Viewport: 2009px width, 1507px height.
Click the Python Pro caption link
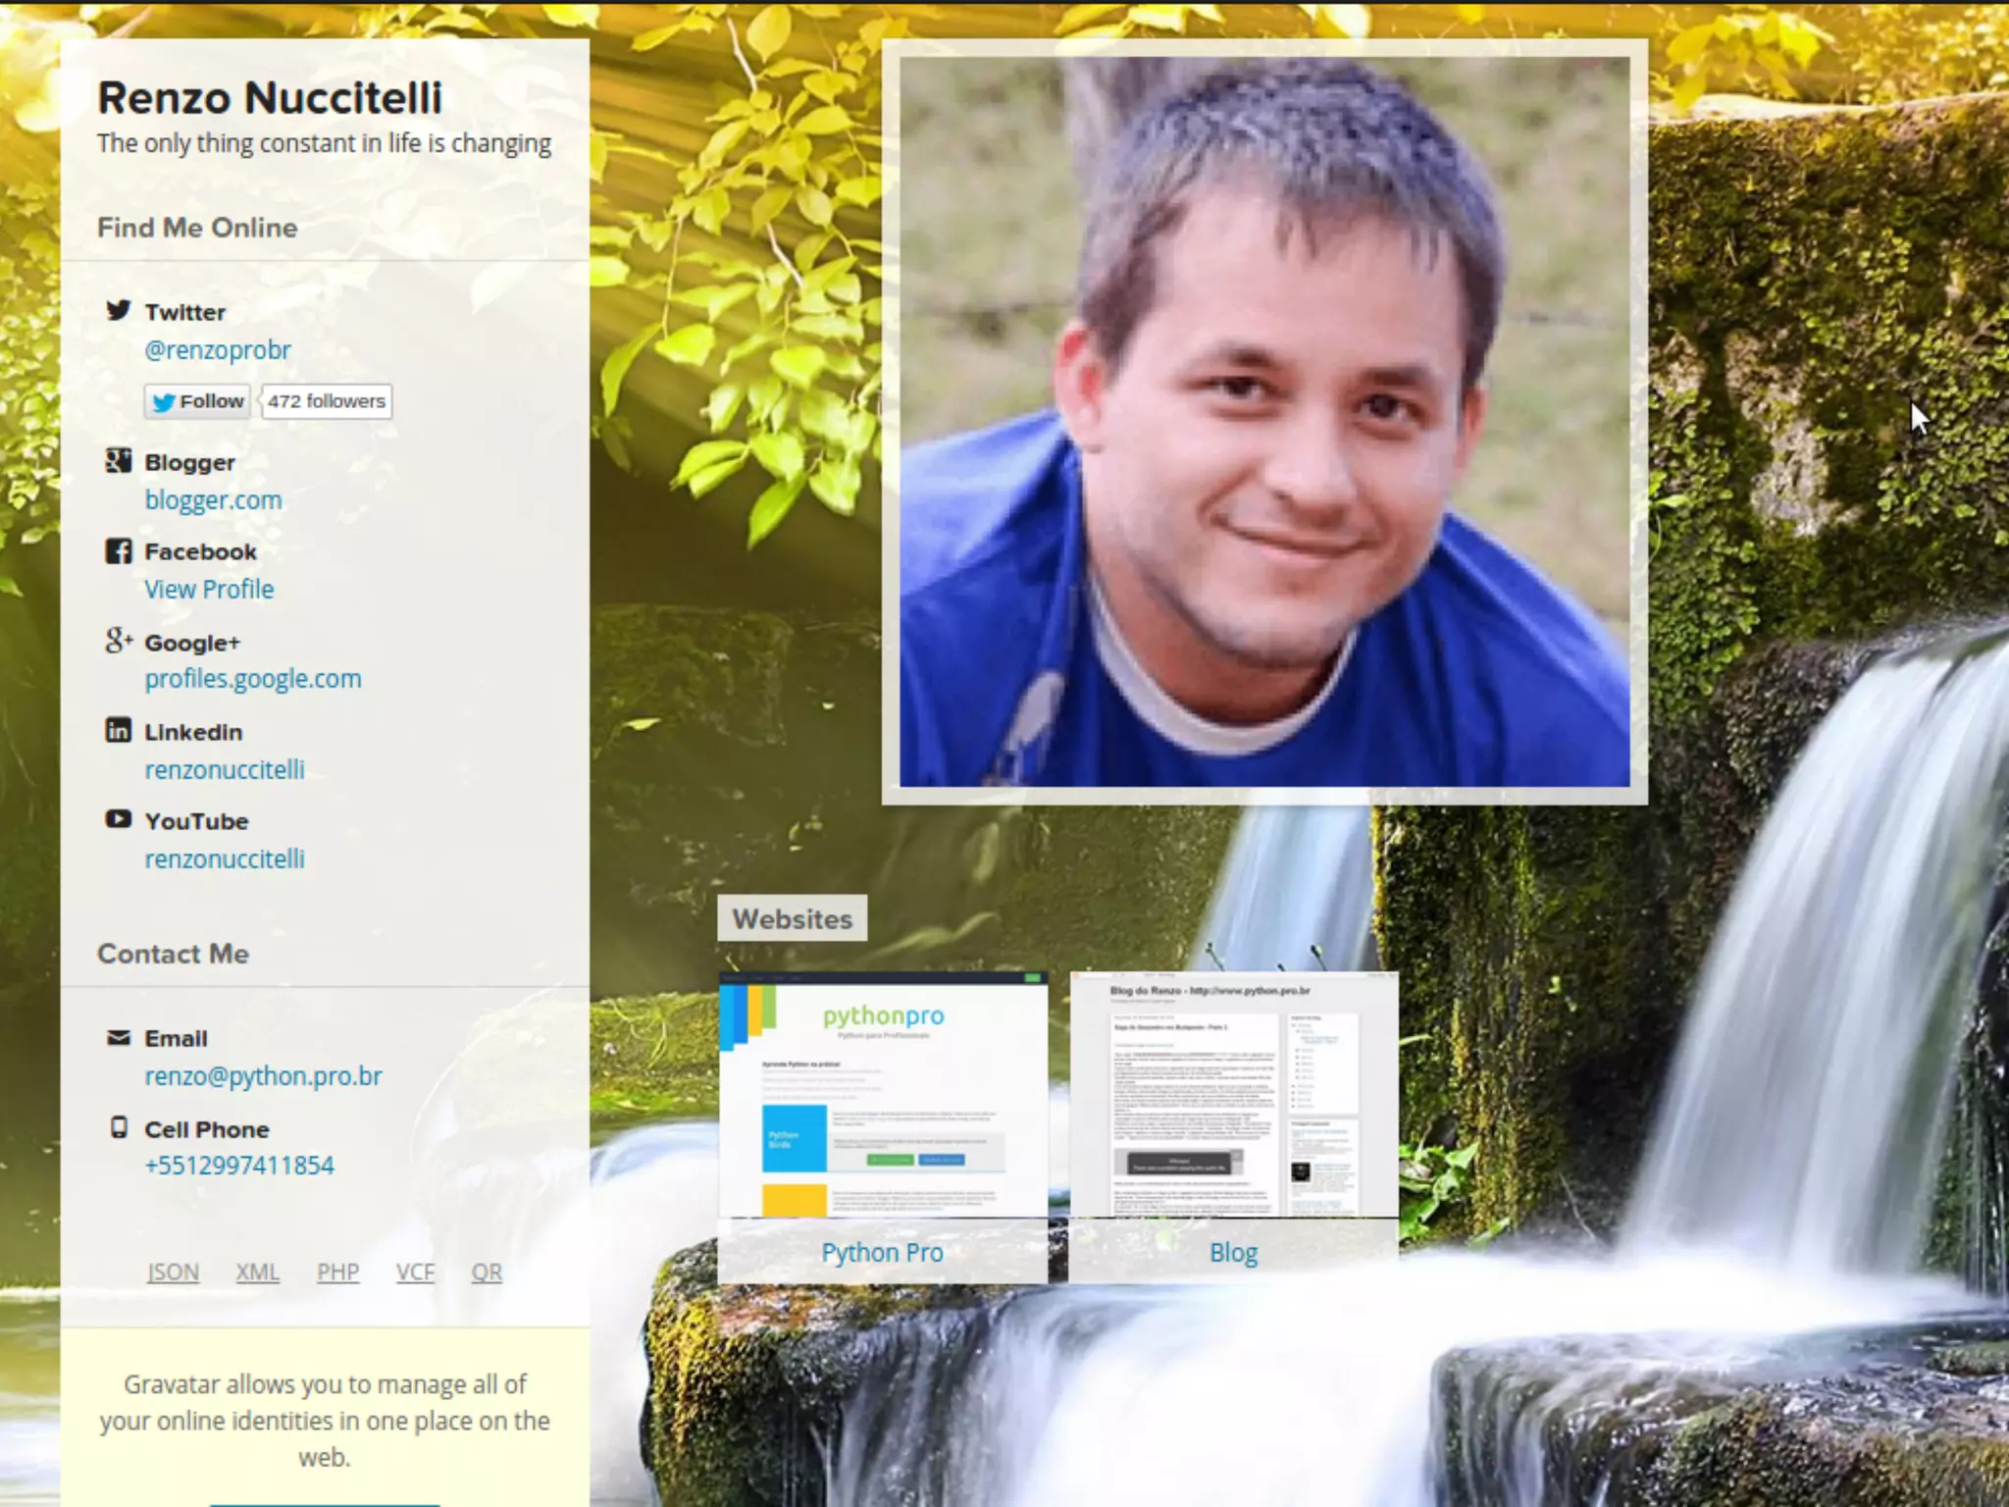click(x=882, y=1253)
